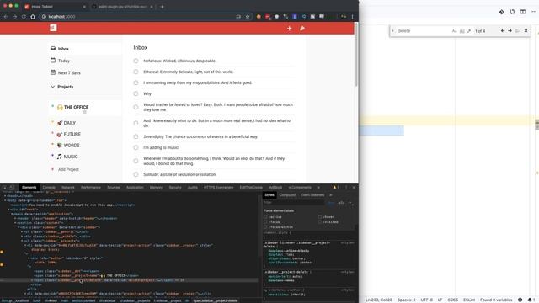The image size is (539, 303).
Task: Check off 'Would I rather be feared or loved' task
Action: tap(136, 107)
